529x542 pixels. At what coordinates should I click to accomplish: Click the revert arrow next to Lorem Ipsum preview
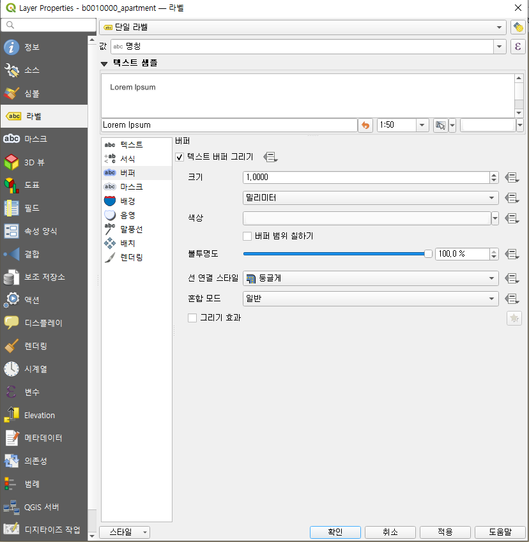[365, 125]
